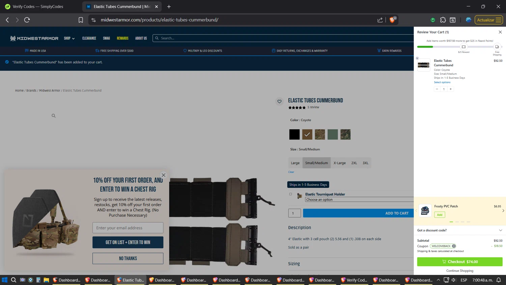506x285 pixels.
Task: Bookmark this page with the bookmark icon
Action: [81, 20]
